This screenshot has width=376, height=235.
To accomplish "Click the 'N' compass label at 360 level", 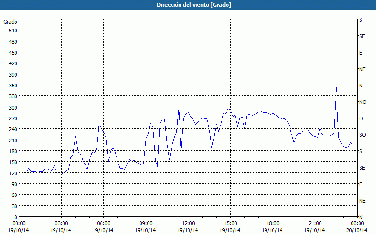I will tap(360, 86).
